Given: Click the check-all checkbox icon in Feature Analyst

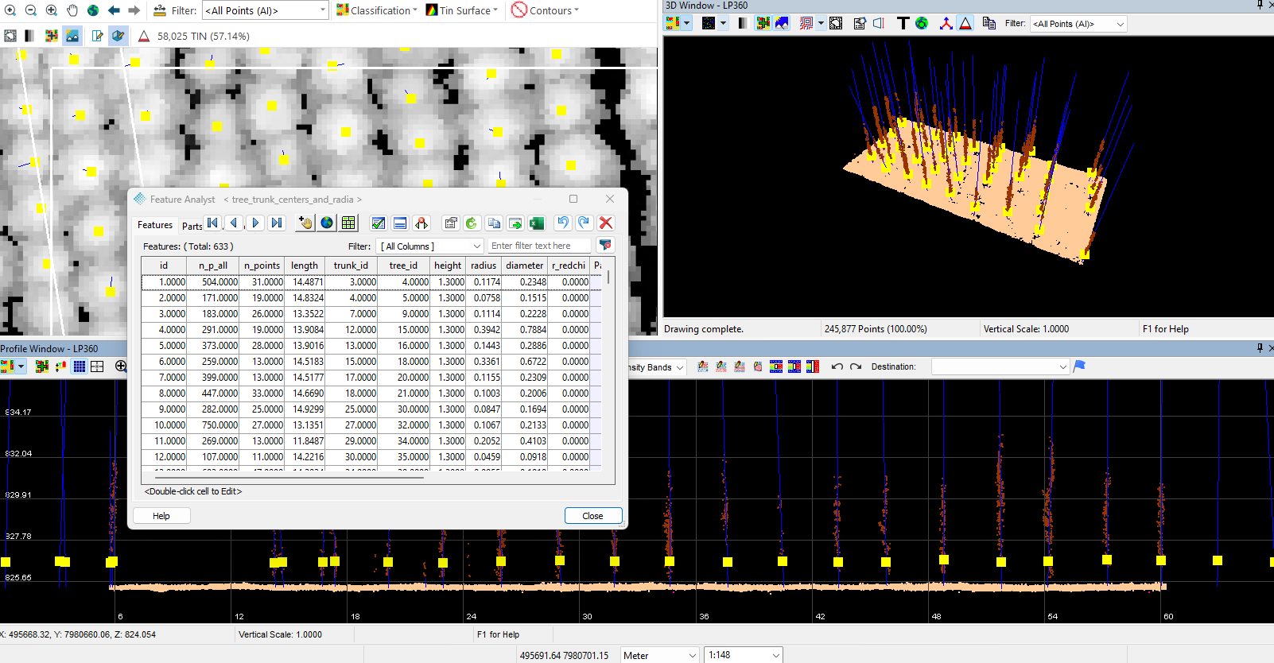Looking at the screenshot, I should (379, 223).
